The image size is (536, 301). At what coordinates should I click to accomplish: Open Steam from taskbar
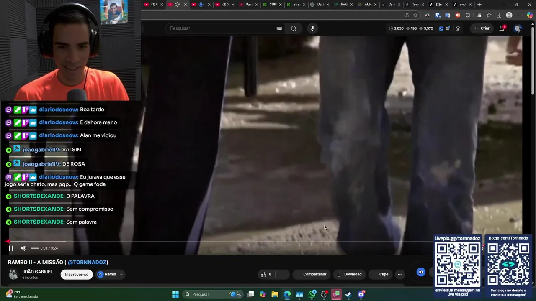click(x=348, y=294)
